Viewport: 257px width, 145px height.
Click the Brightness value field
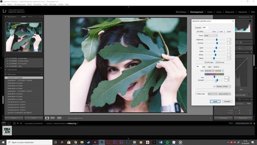[x=229, y=39]
